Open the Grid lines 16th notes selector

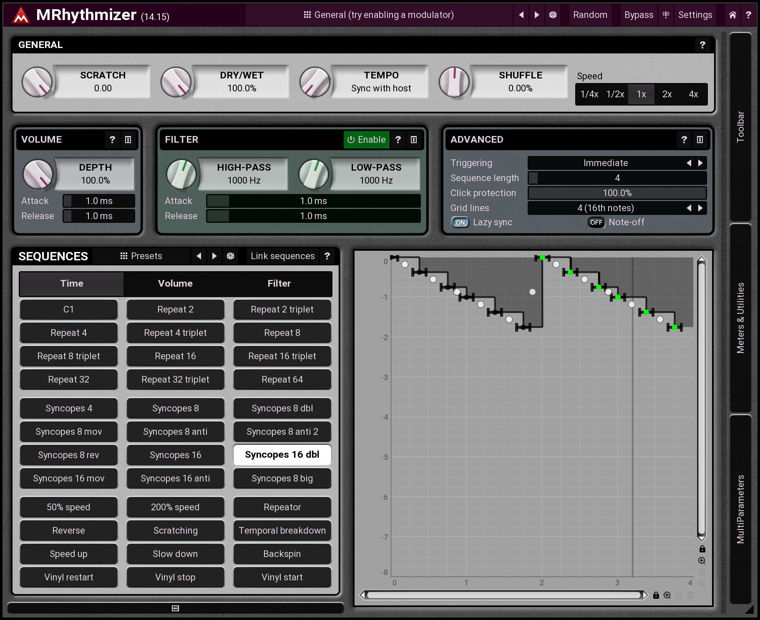[x=605, y=208]
